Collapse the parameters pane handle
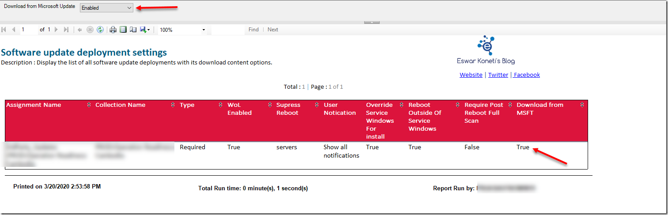The height and width of the screenshot is (215, 668). 372,22
